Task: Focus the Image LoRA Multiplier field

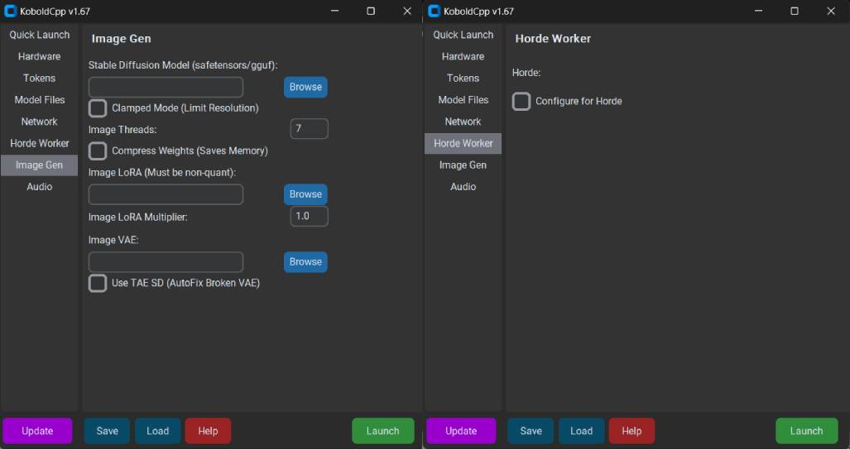Action: [309, 217]
